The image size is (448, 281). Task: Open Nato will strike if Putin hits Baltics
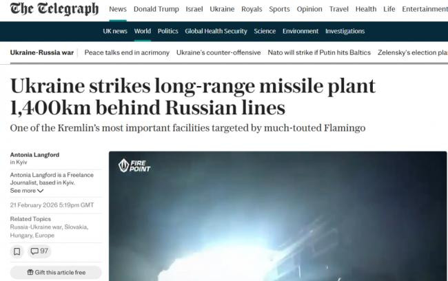319,52
